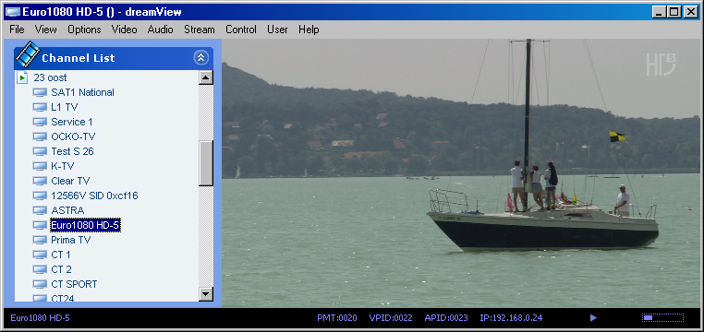The height and width of the screenshot is (332, 704).
Task: Click the 23 oost bouquet play icon
Action: [22, 78]
